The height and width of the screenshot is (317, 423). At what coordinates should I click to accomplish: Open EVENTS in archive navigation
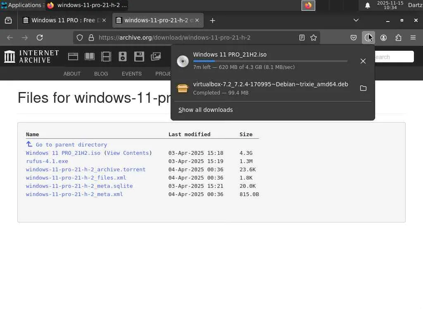click(x=132, y=74)
